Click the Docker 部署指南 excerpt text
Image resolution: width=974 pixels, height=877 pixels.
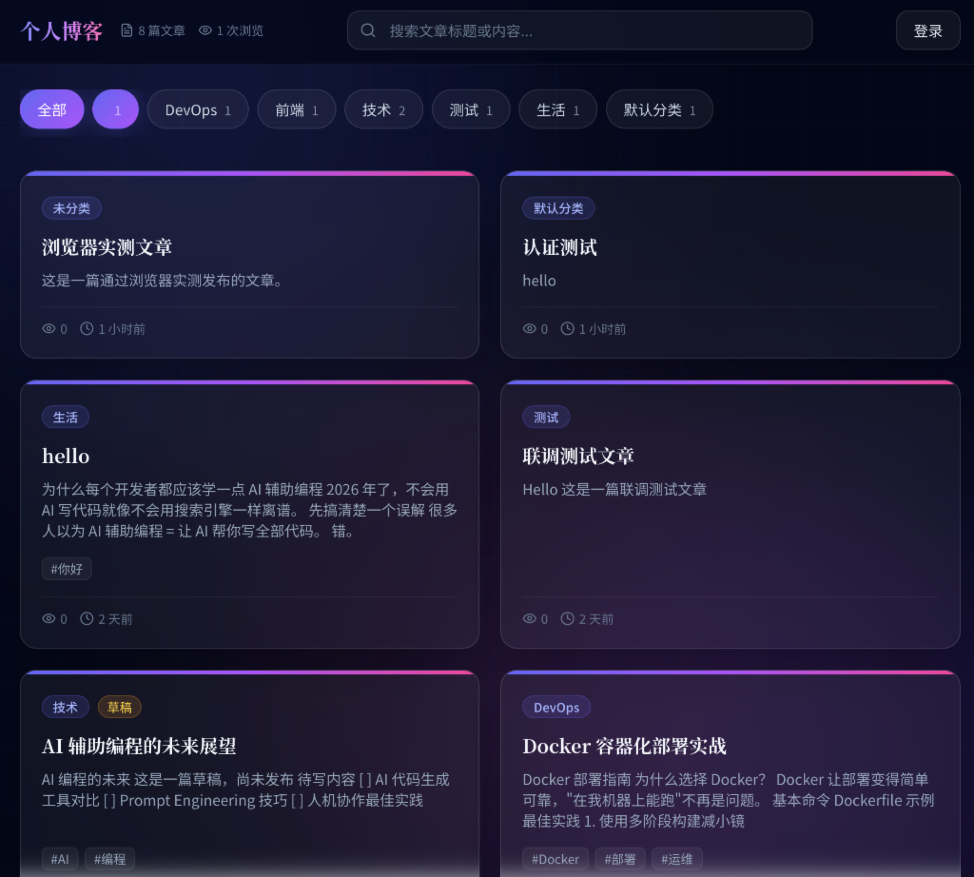729,800
